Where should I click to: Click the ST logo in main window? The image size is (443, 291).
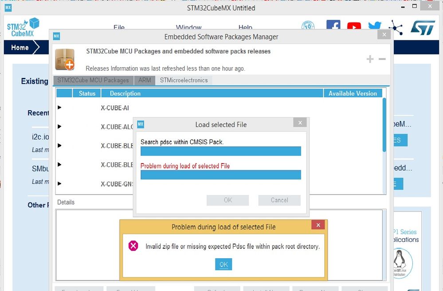(x=423, y=27)
